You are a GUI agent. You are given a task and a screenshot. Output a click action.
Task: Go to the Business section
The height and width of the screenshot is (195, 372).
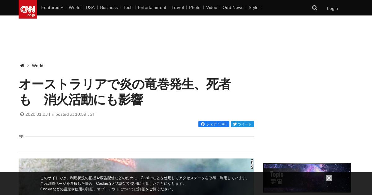[109, 7]
